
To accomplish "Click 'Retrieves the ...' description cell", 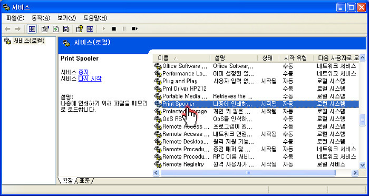I will tap(233, 96).
